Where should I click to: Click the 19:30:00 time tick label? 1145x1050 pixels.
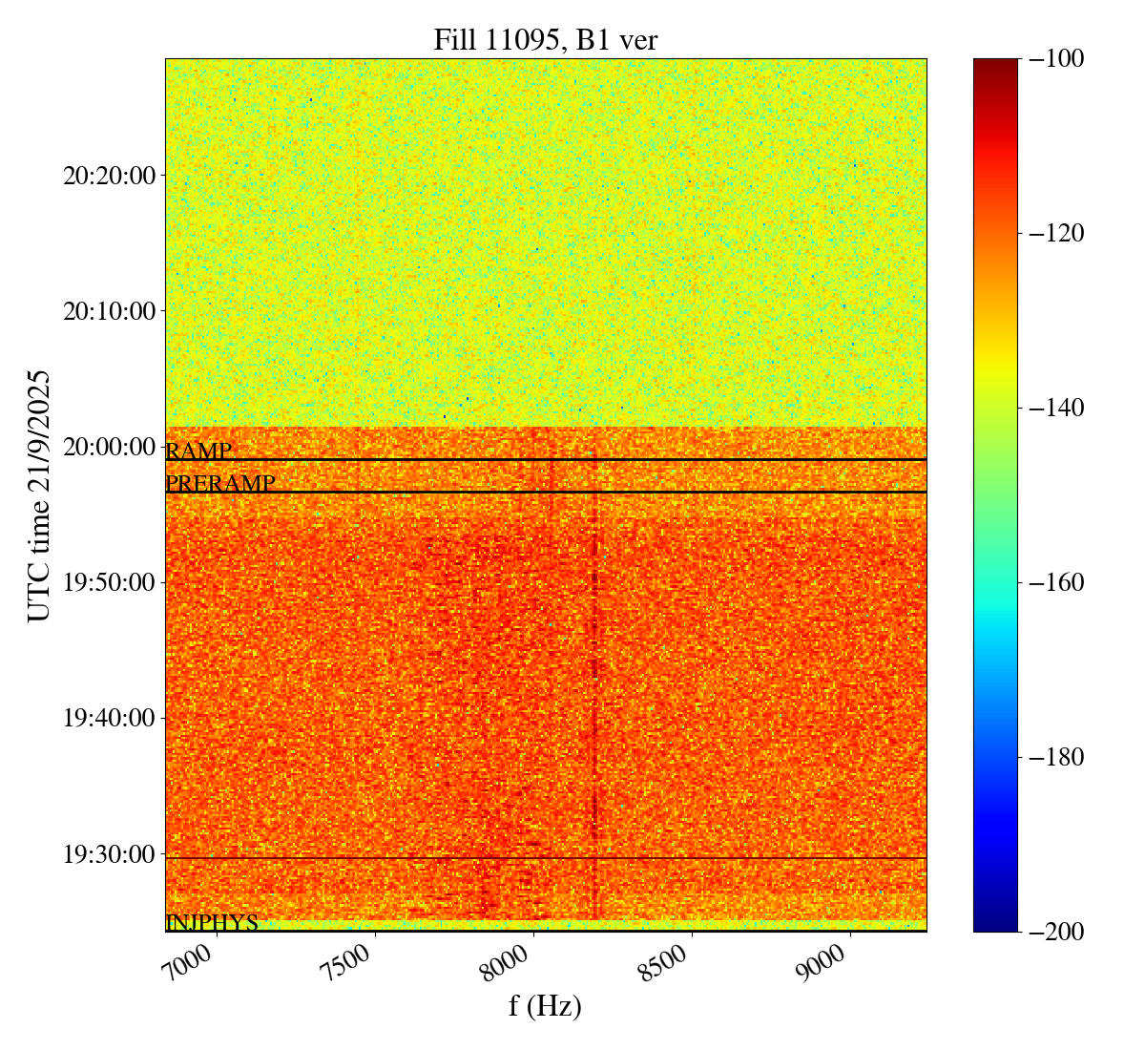pyautogui.click(x=108, y=853)
